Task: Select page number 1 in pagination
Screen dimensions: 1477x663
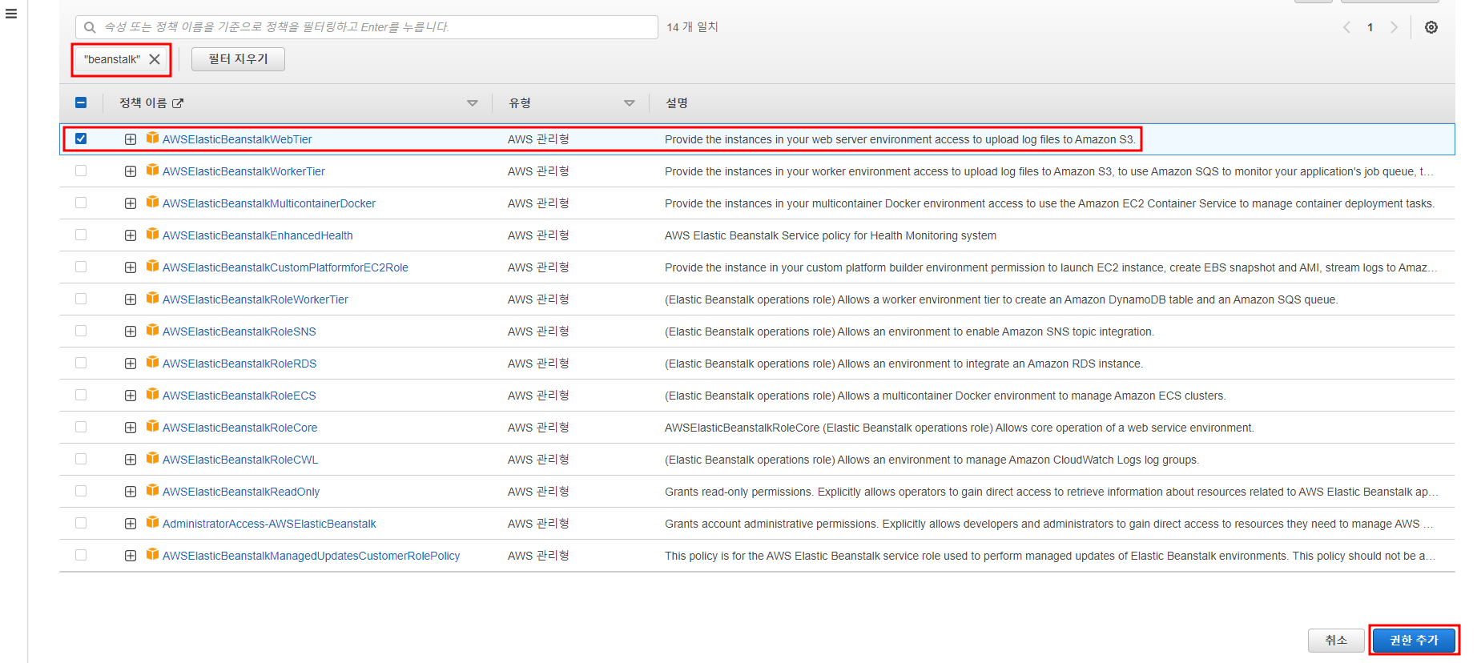Action: [x=1370, y=27]
